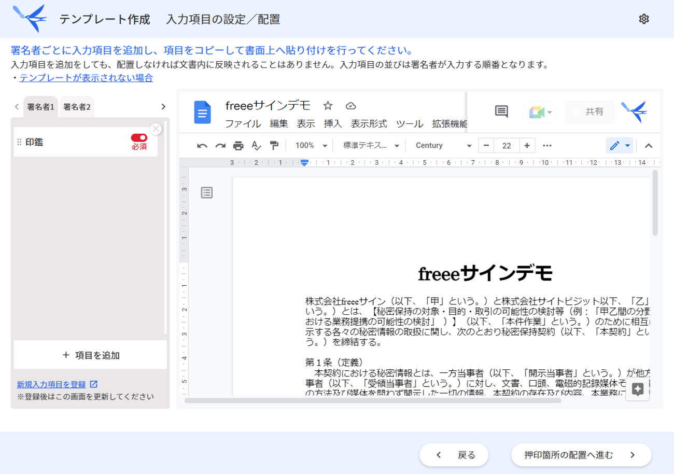The height and width of the screenshot is (474, 674).
Task: Click the spell check icon
Action: pos(256,146)
